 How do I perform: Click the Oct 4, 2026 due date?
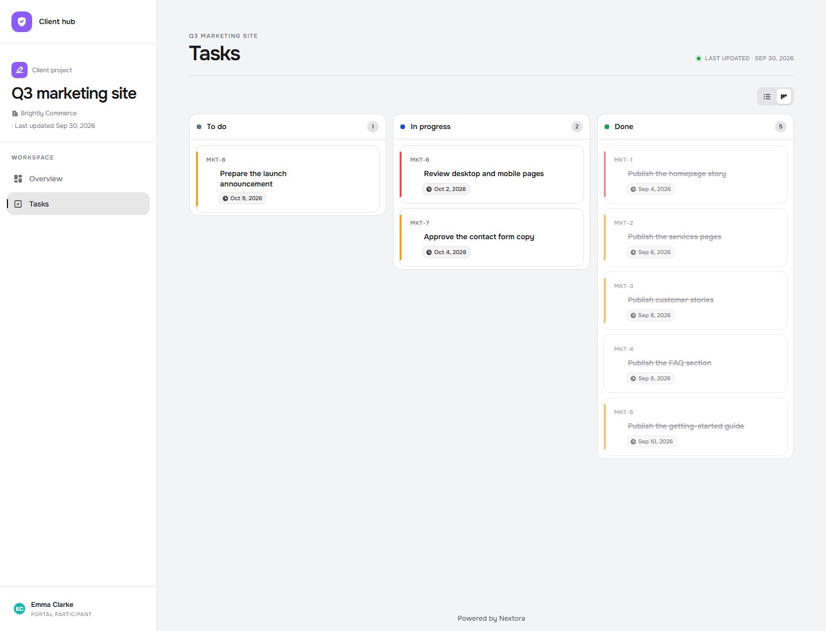click(x=446, y=252)
